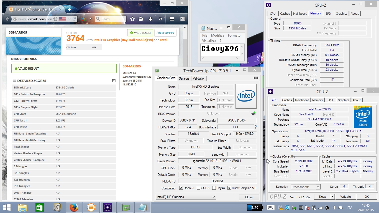Image resolution: width=379 pixels, height=213 pixels.
Task: Open Notepad Modifica menu
Action: [x=217, y=35]
